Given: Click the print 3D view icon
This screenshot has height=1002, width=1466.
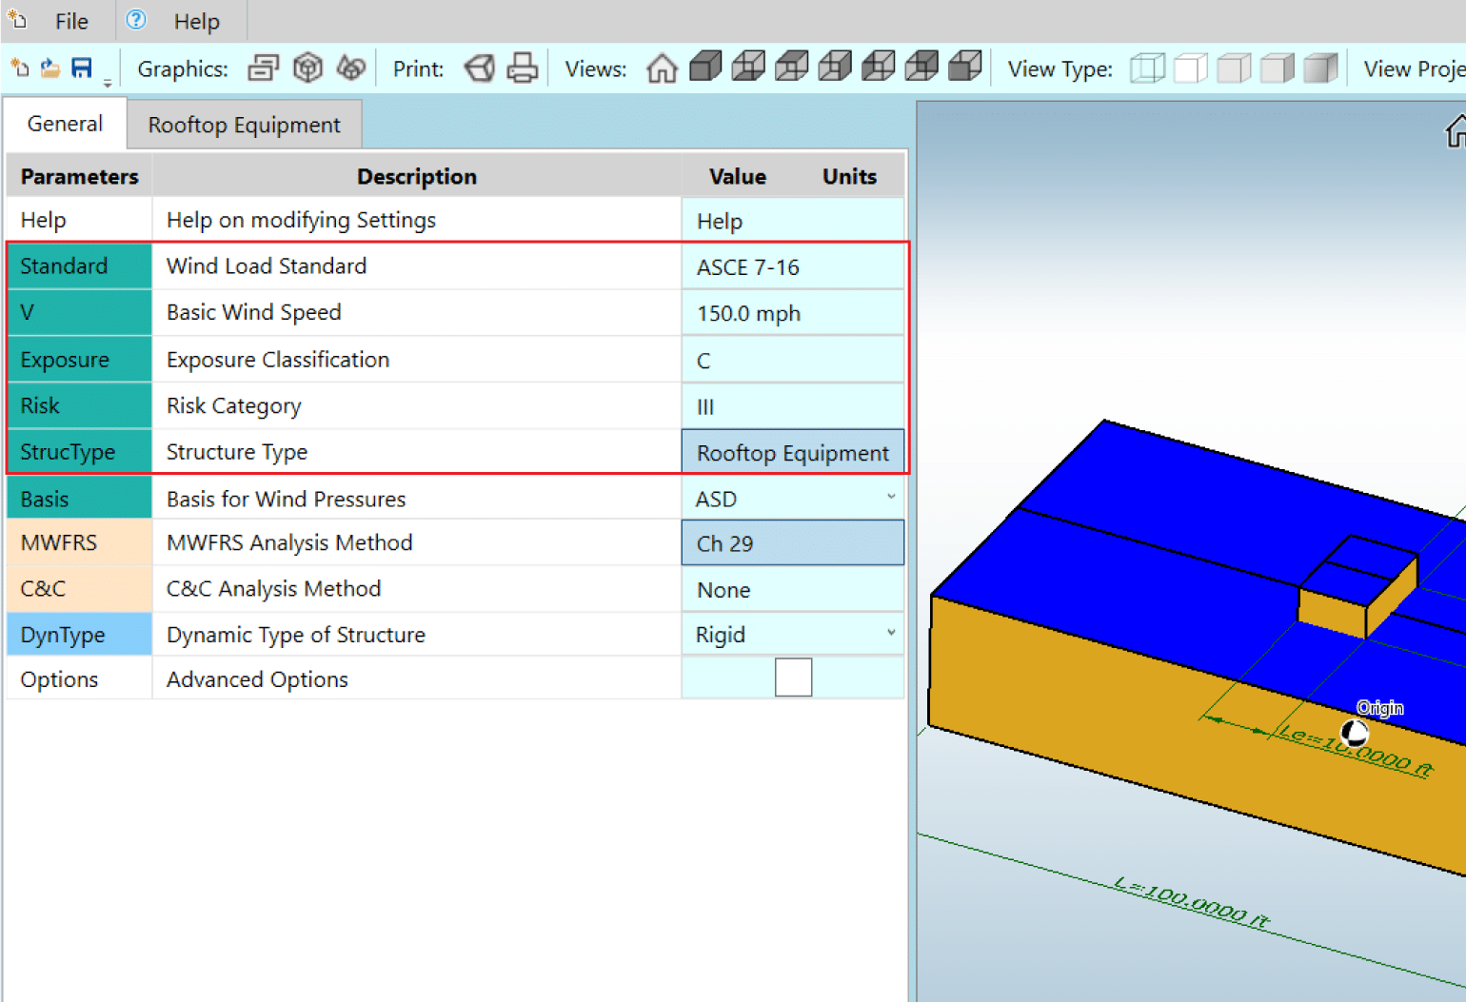Looking at the screenshot, I should click(x=479, y=69).
